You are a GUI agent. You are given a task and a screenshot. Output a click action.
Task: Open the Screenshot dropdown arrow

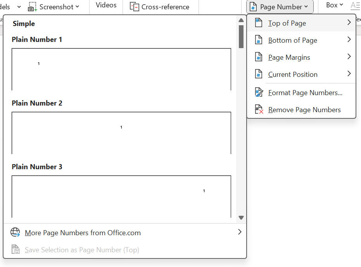tap(78, 7)
